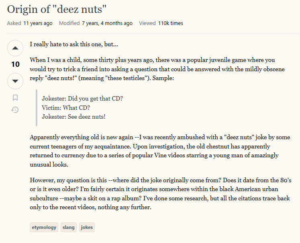The image size is (300, 243).
Task: Open the post activity history icon
Action: 15,109
